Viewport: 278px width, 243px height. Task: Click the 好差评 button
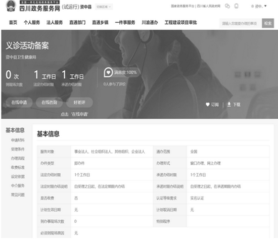(79, 103)
